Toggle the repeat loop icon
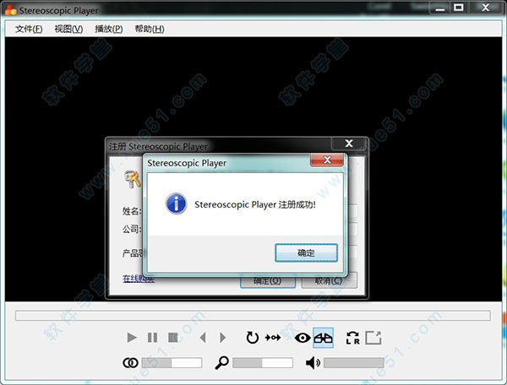 click(252, 338)
